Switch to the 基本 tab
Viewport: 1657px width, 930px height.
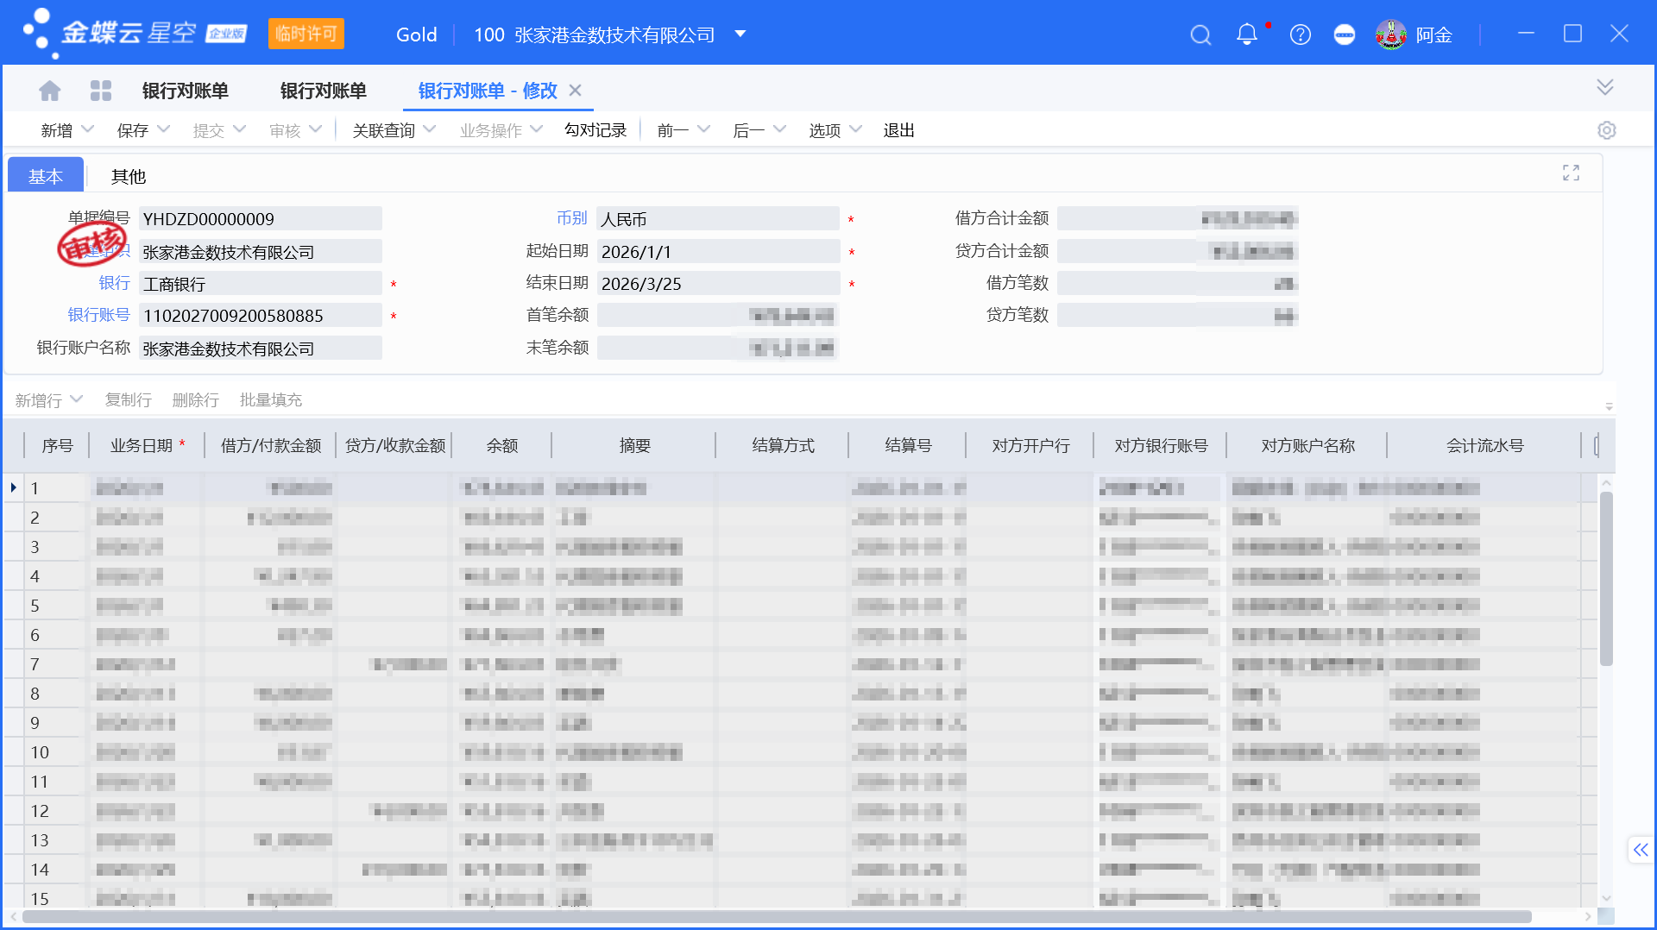point(46,176)
